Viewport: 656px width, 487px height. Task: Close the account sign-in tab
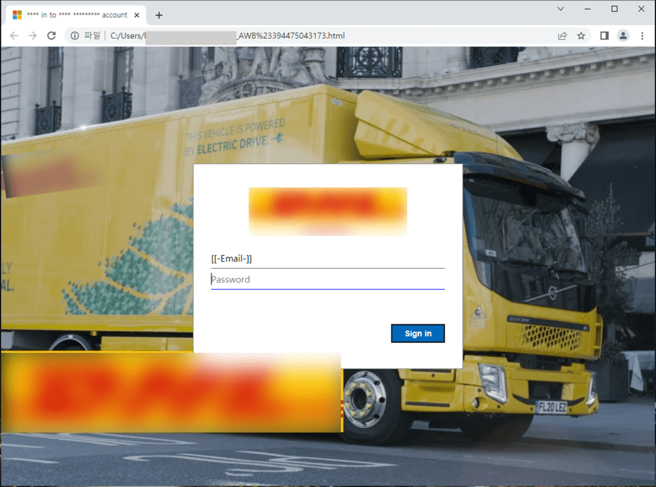(x=136, y=15)
